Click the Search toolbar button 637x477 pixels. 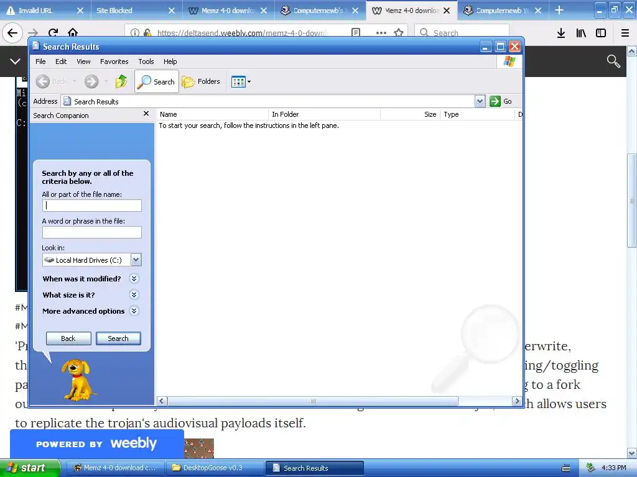[156, 81]
